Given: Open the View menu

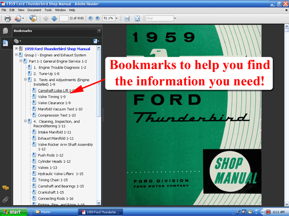Looking at the screenshot, I should (21, 10).
